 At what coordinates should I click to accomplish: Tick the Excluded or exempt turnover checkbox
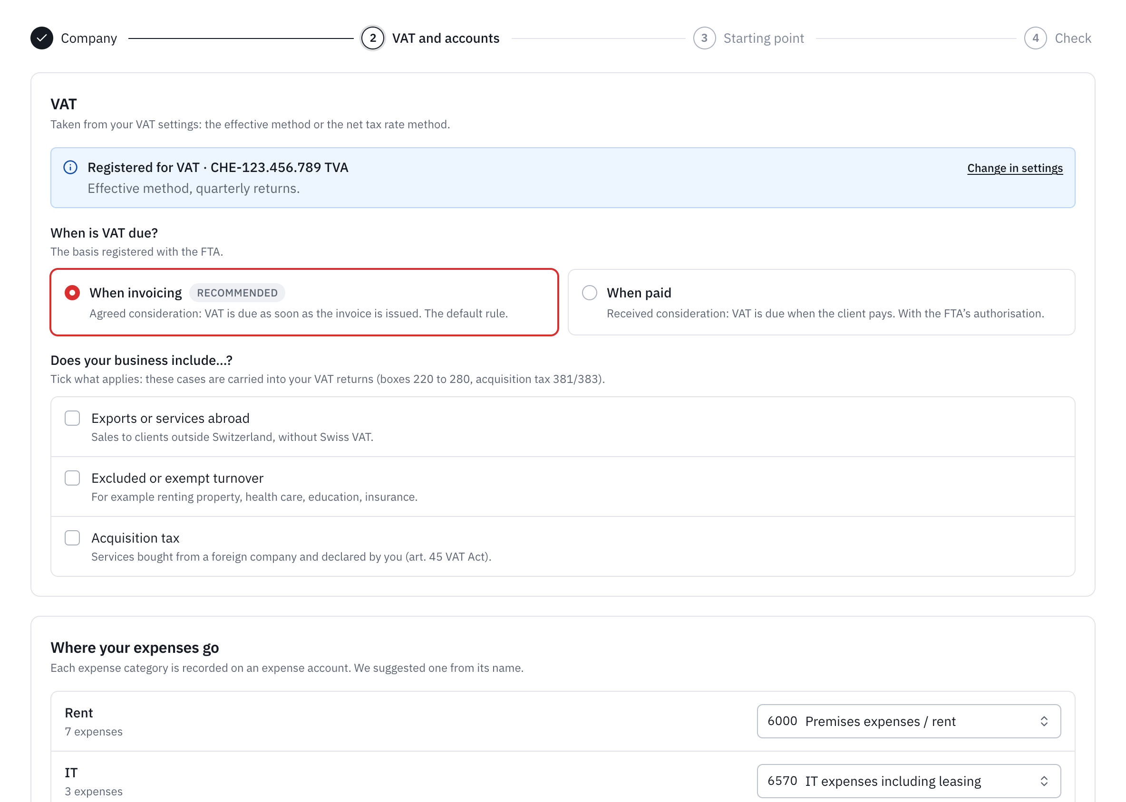tap(72, 478)
